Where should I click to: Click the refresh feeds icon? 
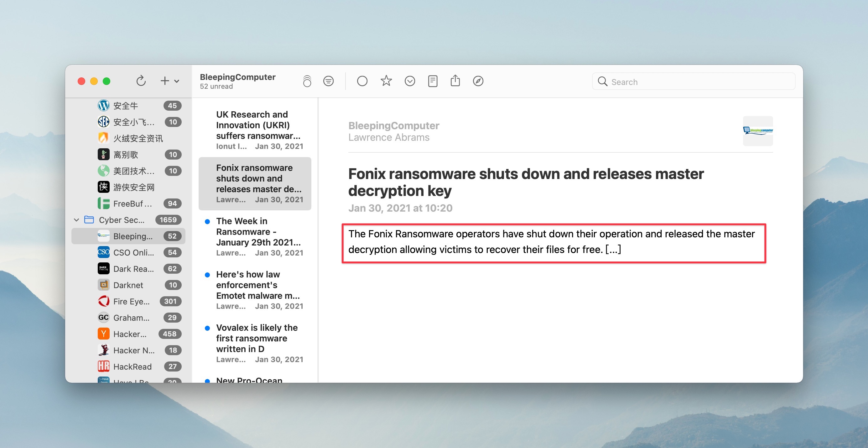141,81
